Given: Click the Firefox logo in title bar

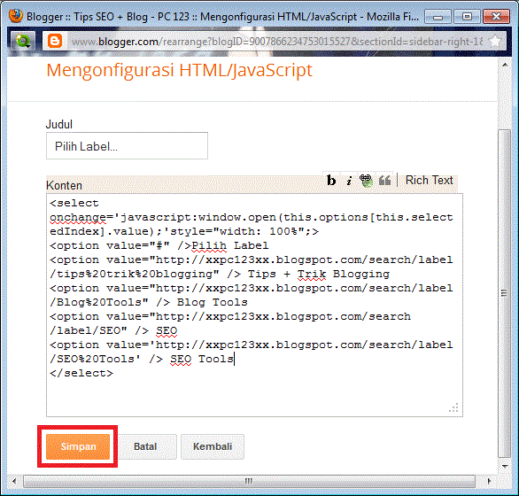Looking at the screenshot, I should coord(16,16).
